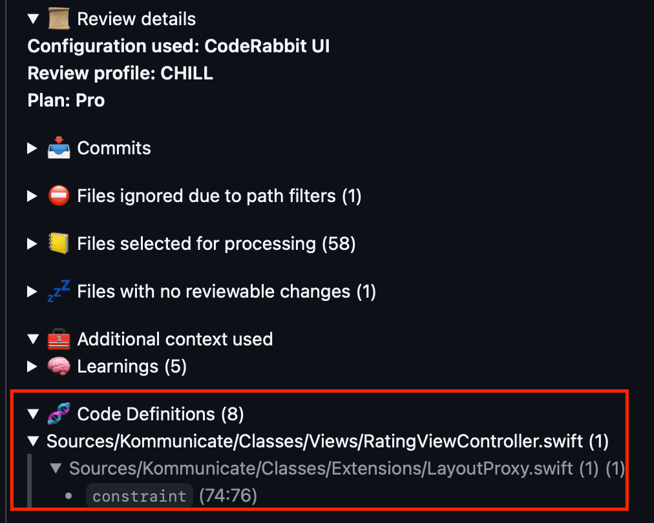654x523 pixels.
Task: Click the no-entry icon for ignored files
Action: click(x=59, y=195)
